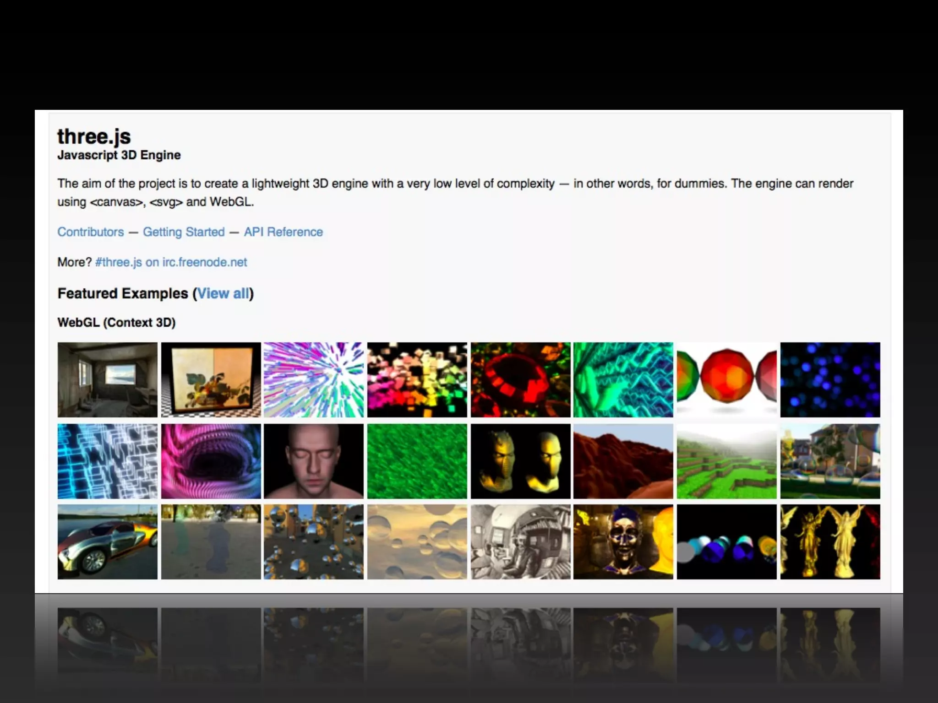The image size is (938, 703).
Task: Select the two golden masked heads thumbnail
Action: tap(520, 461)
